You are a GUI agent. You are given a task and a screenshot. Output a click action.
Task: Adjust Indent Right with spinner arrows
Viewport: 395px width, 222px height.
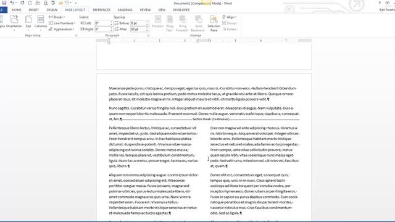[111, 29]
